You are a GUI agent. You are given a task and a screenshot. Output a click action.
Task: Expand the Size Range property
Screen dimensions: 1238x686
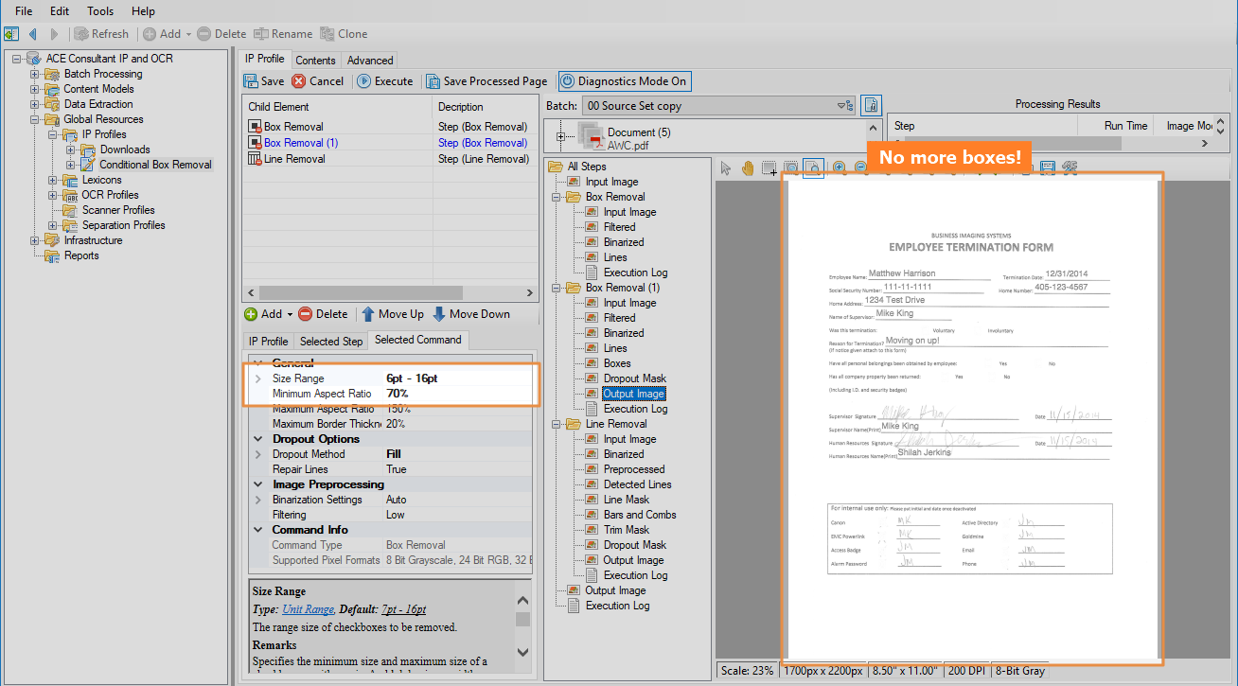[x=258, y=378]
